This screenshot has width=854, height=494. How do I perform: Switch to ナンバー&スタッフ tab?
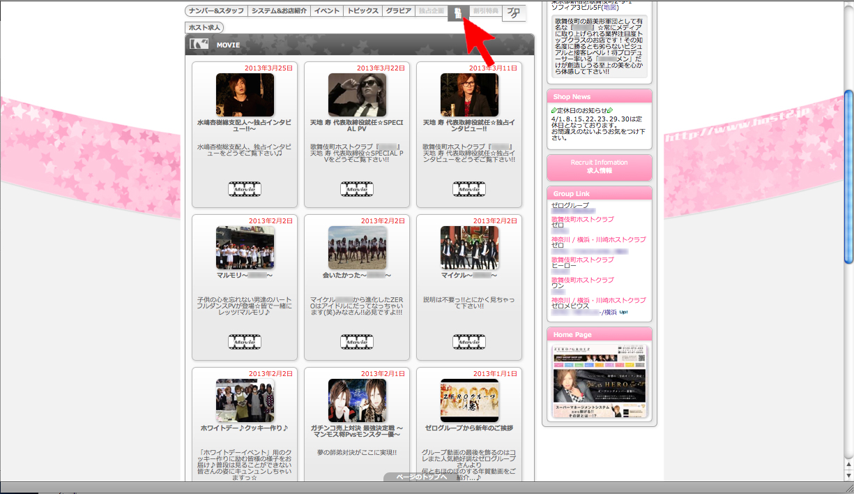point(215,11)
